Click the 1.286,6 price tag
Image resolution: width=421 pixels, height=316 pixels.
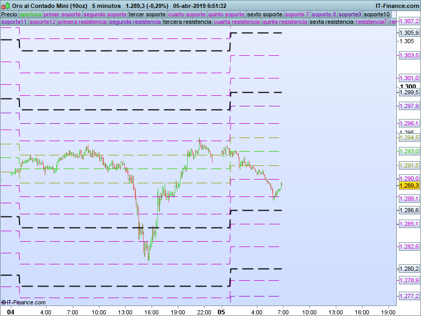409,210
